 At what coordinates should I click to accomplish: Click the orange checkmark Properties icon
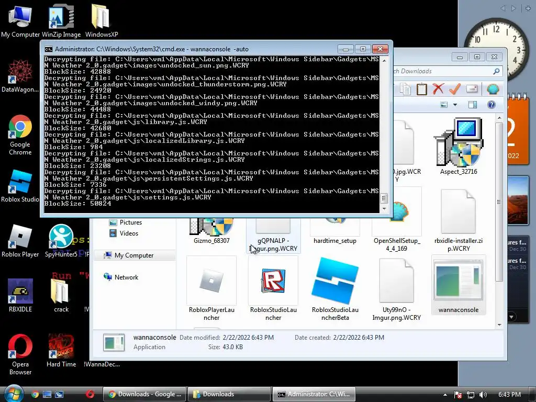click(455, 89)
